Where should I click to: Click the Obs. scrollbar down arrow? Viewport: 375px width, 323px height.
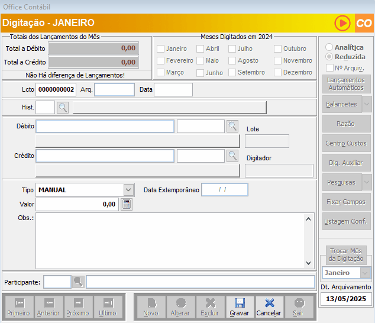(309, 263)
